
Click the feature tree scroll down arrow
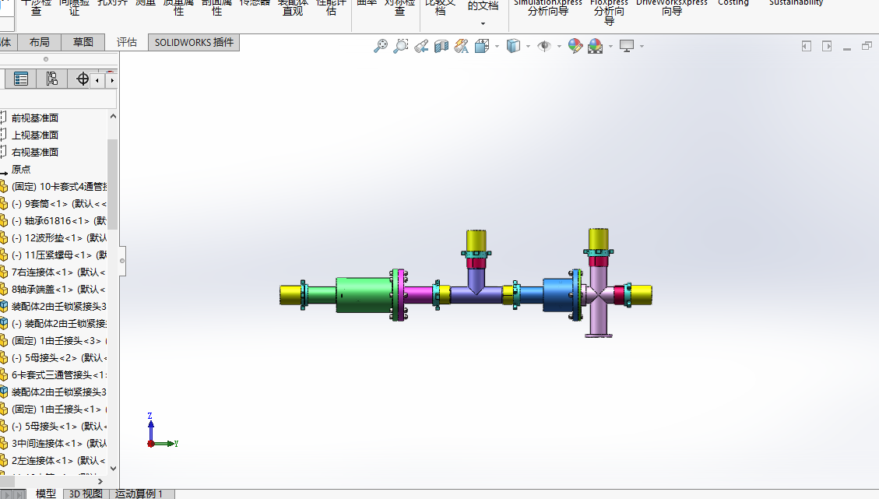point(113,469)
